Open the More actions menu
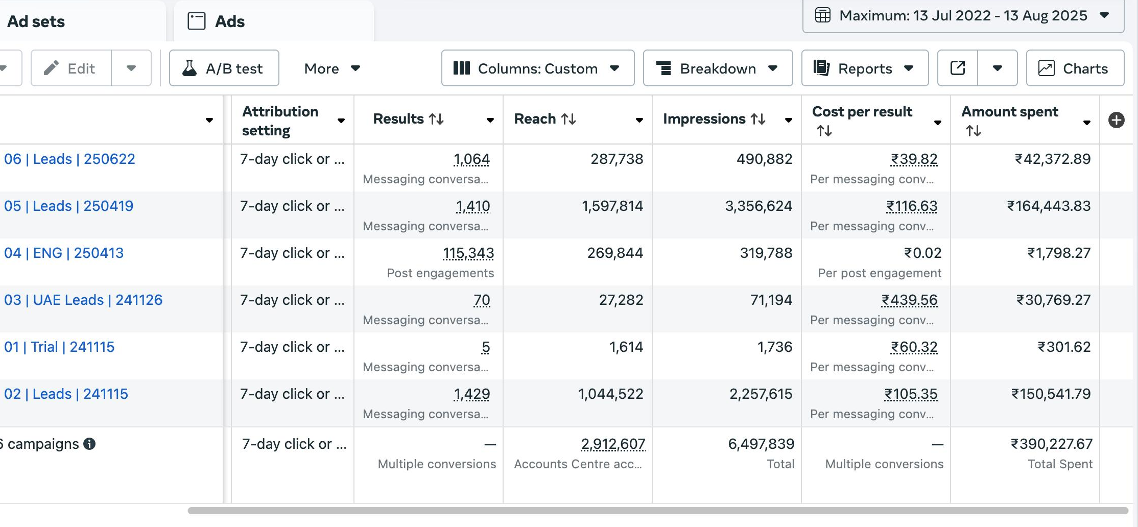 (x=332, y=68)
